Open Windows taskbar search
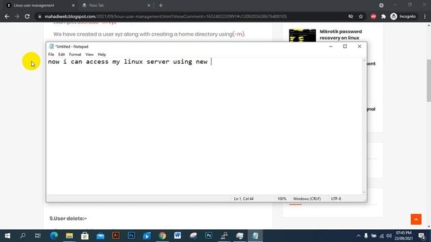 click(x=23, y=236)
